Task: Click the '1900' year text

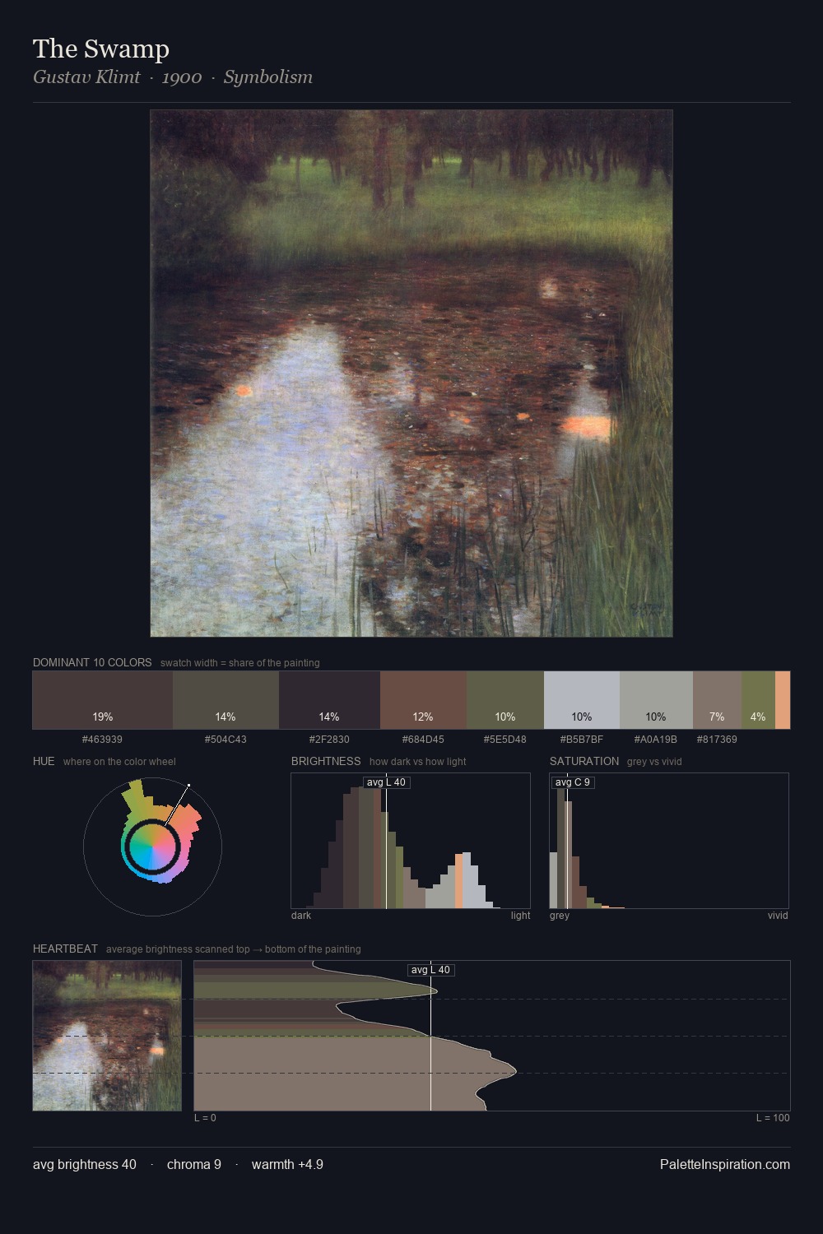Action: pyautogui.click(x=182, y=77)
